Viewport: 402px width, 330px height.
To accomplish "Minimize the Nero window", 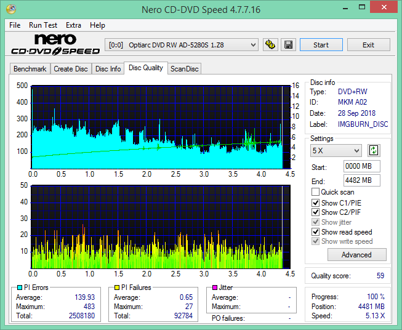I will (x=345, y=7).
